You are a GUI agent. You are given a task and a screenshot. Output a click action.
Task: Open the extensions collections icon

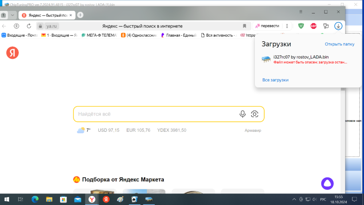(x=326, y=26)
